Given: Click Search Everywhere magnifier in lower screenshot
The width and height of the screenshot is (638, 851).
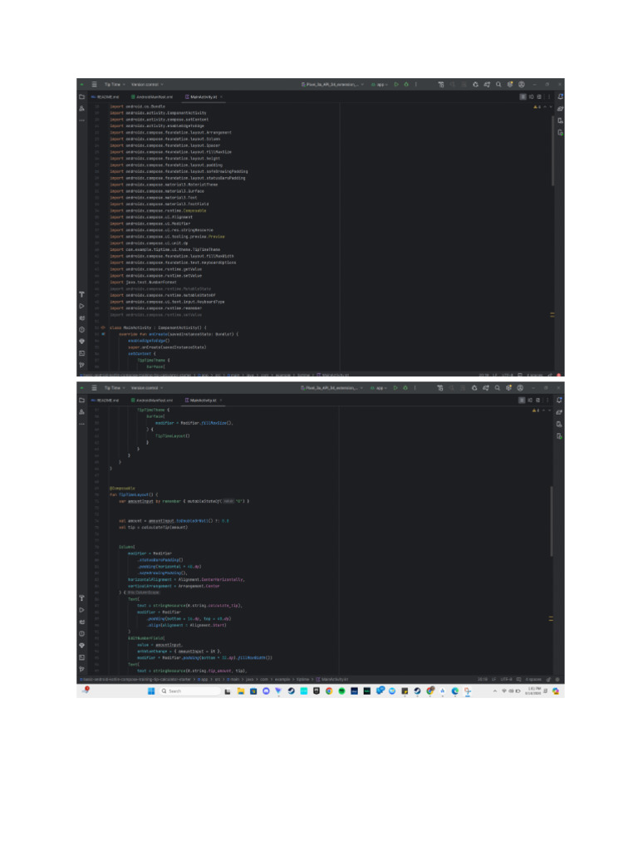Looking at the screenshot, I should 497,387.
